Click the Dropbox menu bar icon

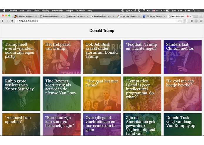139,11
